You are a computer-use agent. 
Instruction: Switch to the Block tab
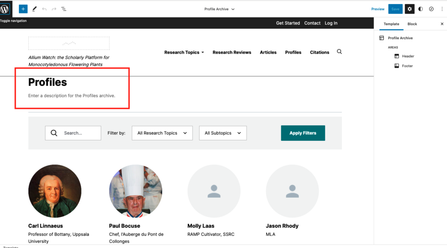[x=412, y=24]
